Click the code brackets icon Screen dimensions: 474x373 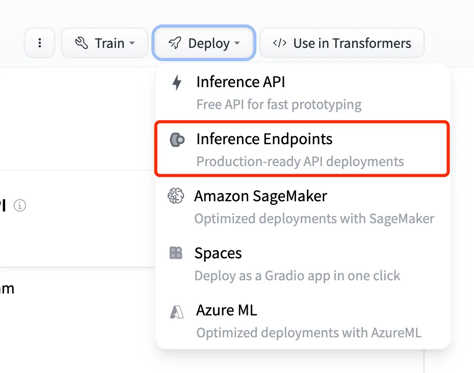click(280, 43)
